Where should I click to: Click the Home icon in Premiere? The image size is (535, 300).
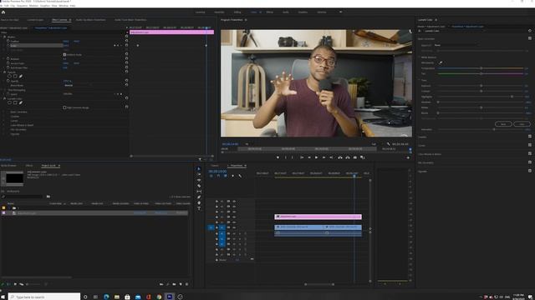pyautogui.click(x=3, y=12)
